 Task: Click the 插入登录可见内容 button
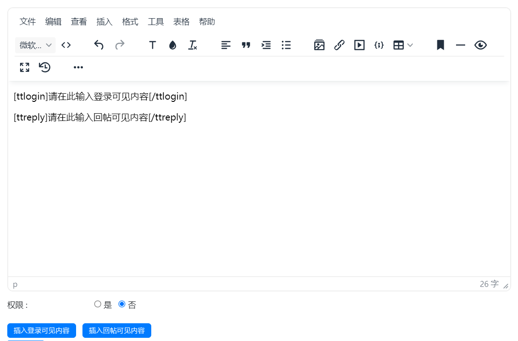(41, 331)
